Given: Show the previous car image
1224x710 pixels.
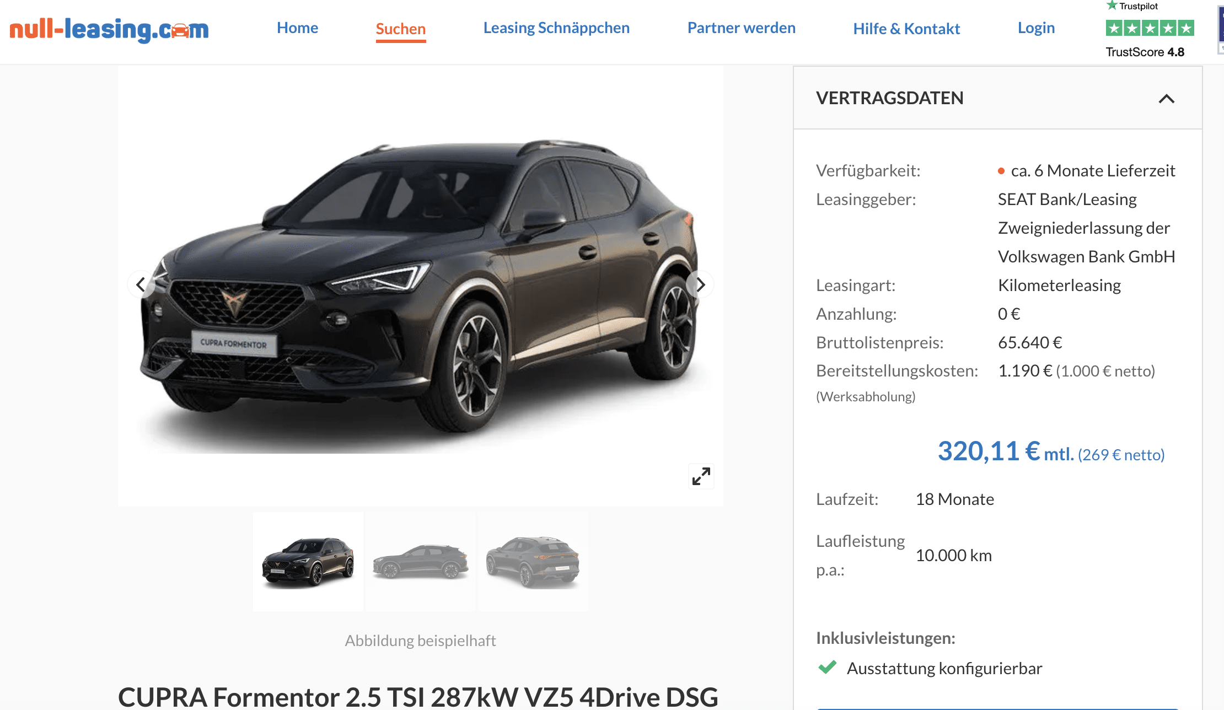Looking at the screenshot, I should [x=141, y=284].
